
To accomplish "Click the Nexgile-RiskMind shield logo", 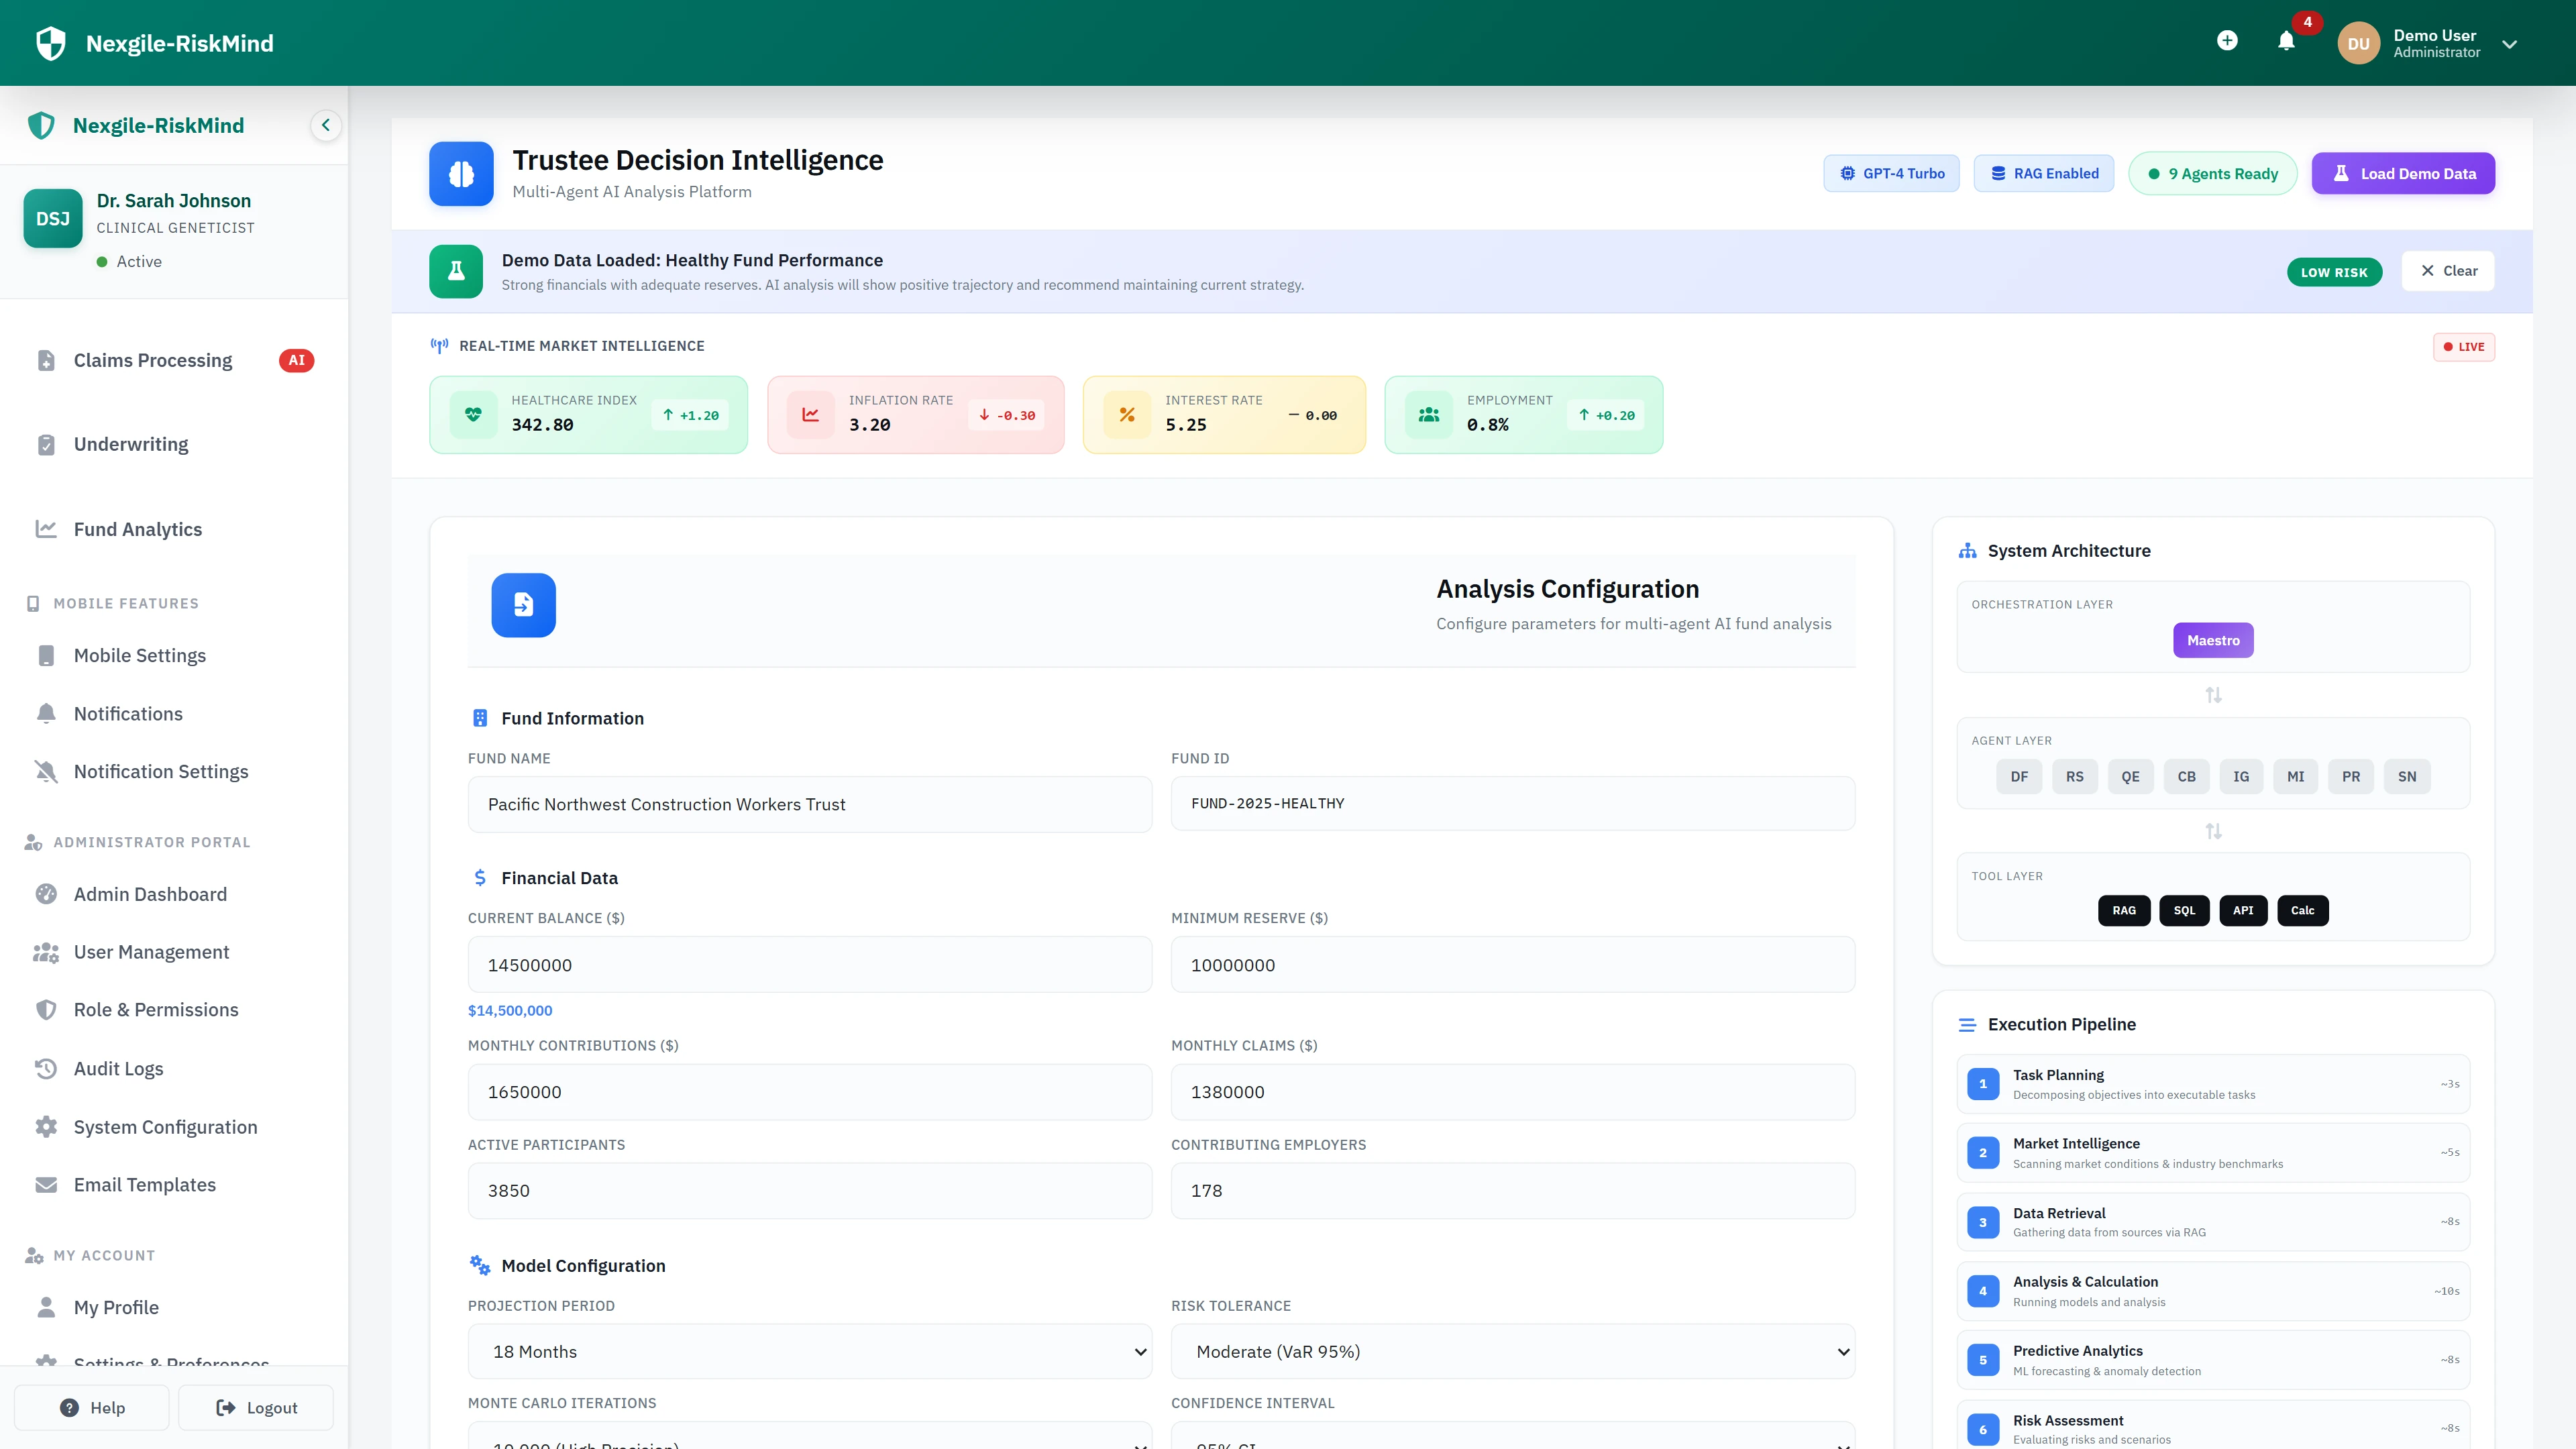I will point(49,42).
